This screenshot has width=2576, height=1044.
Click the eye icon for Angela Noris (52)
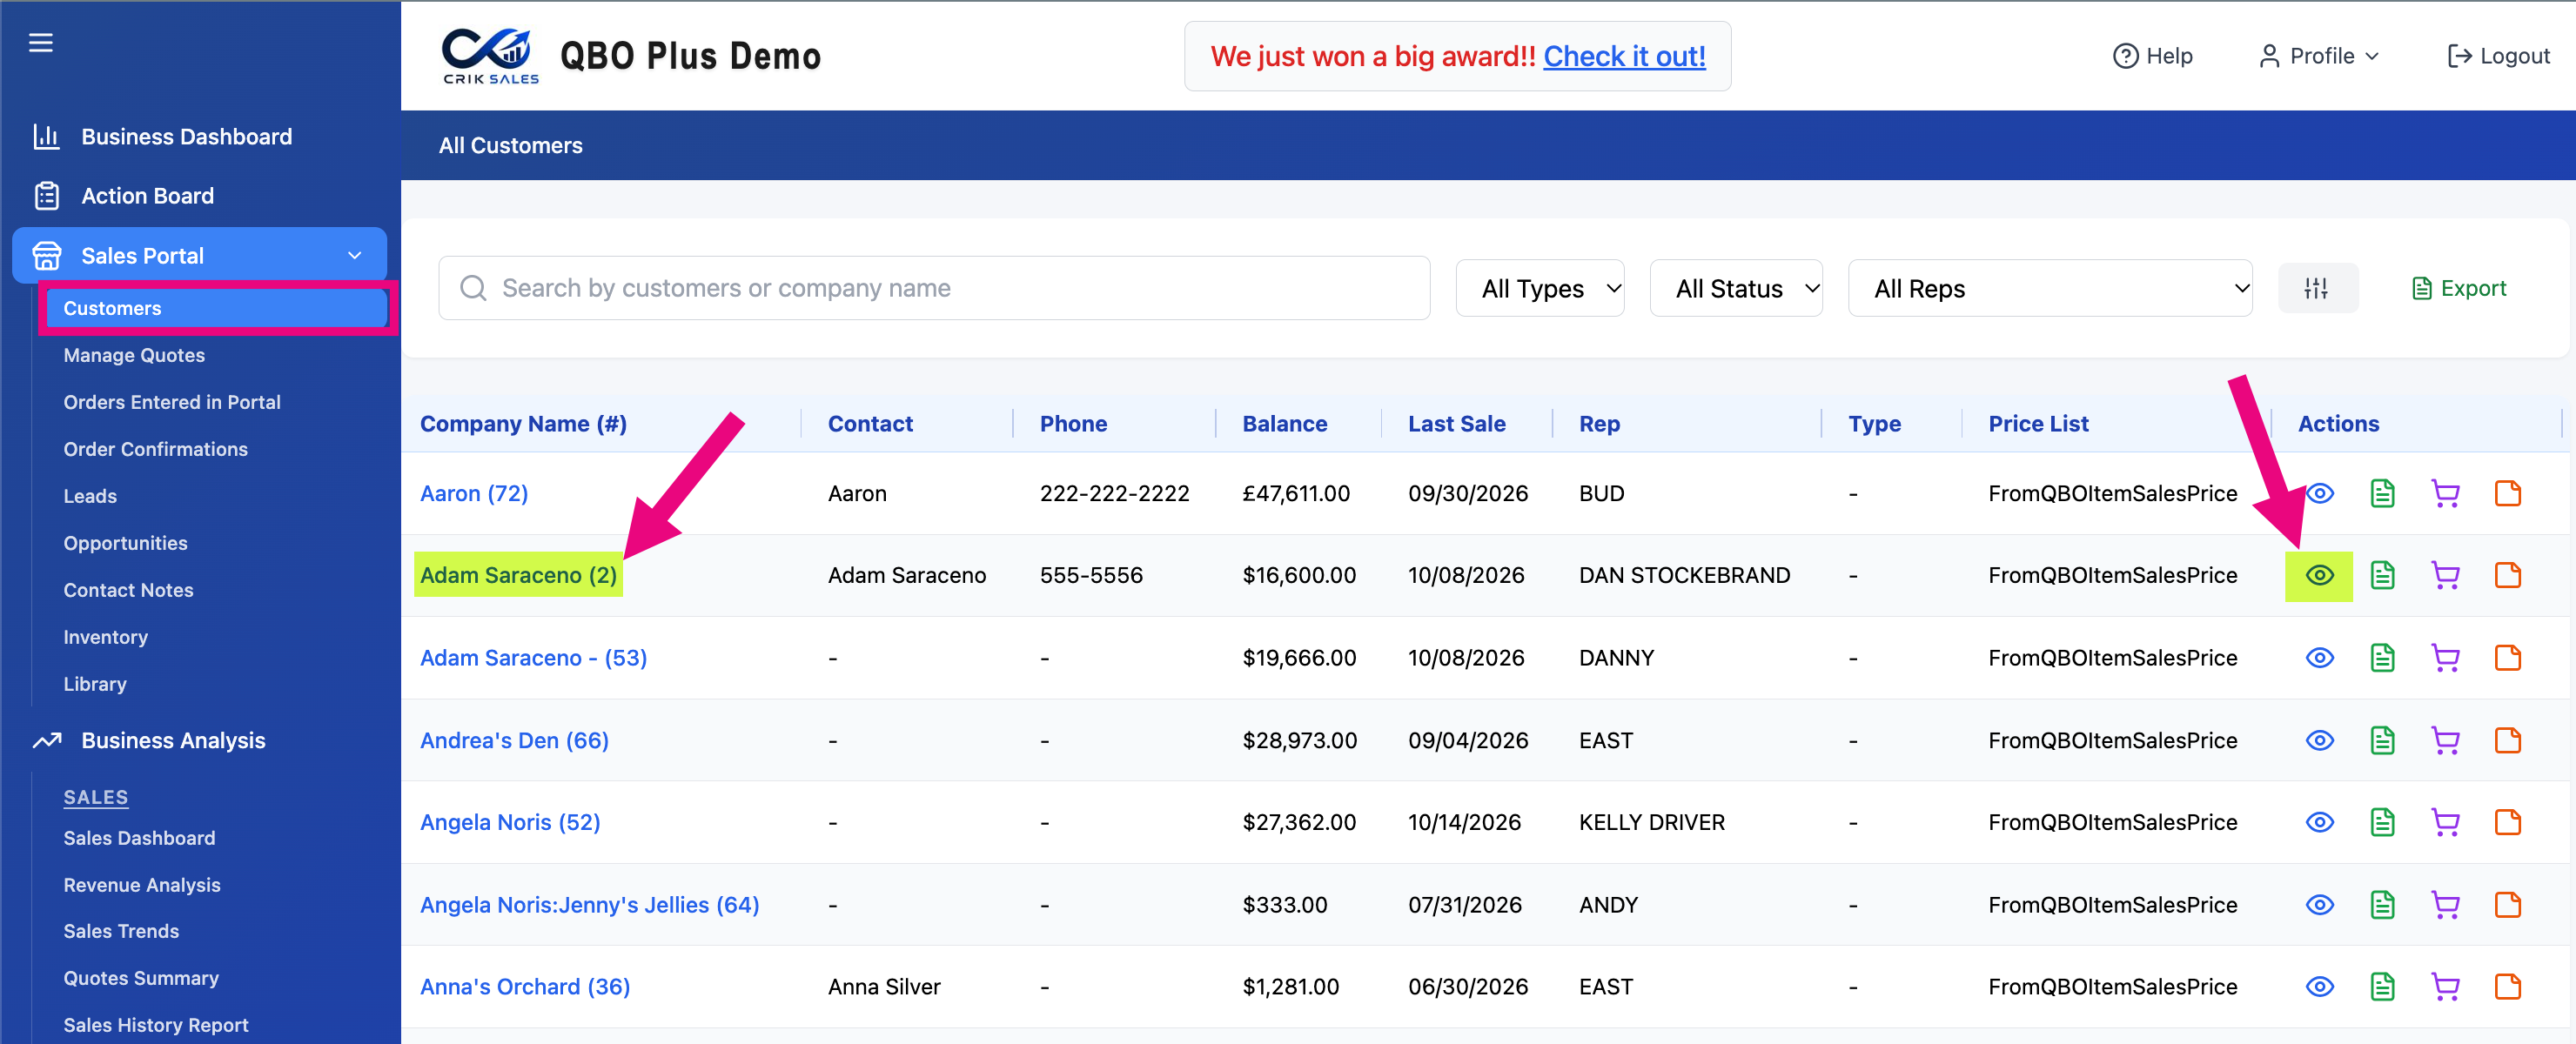coord(2320,823)
